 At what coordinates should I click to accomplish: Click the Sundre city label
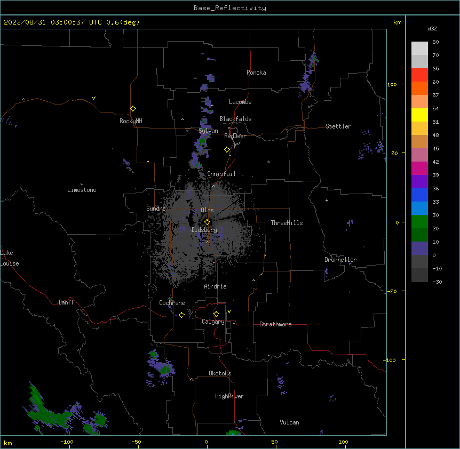click(x=156, y=209)
